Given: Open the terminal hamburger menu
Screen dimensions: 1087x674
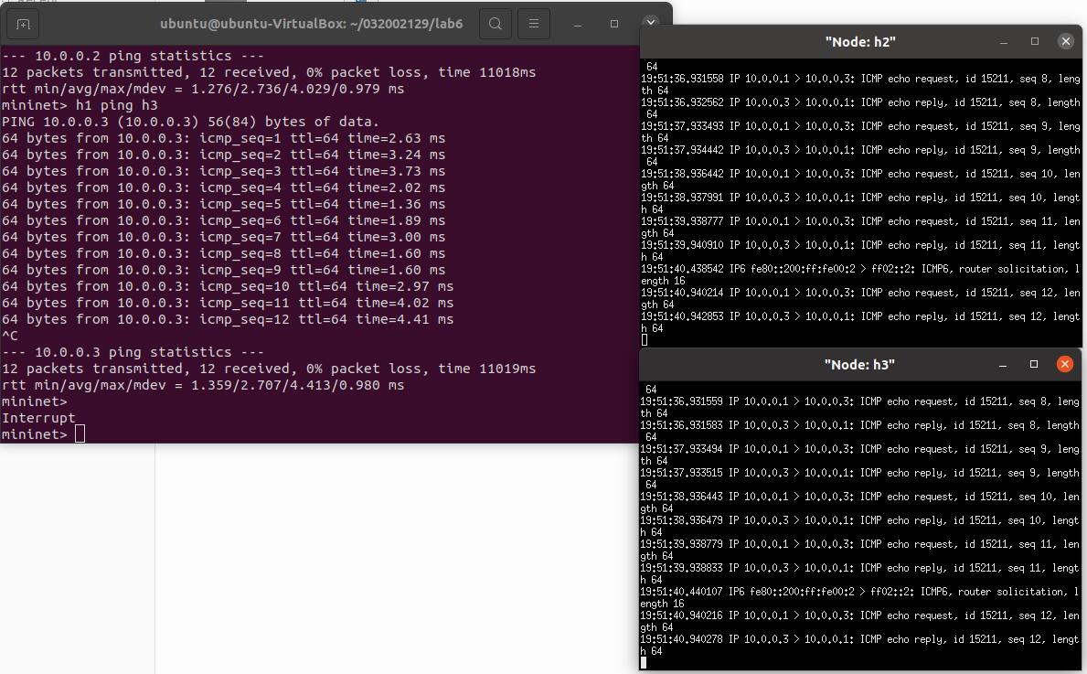Looking at the screenshot, I should [534, 24].
